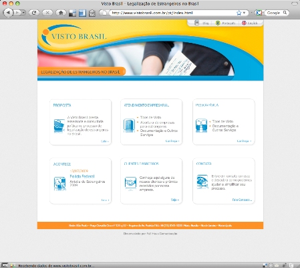Open the Proposta briefcase icon
Viewport: 300px width, 268px height.
pos(59,125)
